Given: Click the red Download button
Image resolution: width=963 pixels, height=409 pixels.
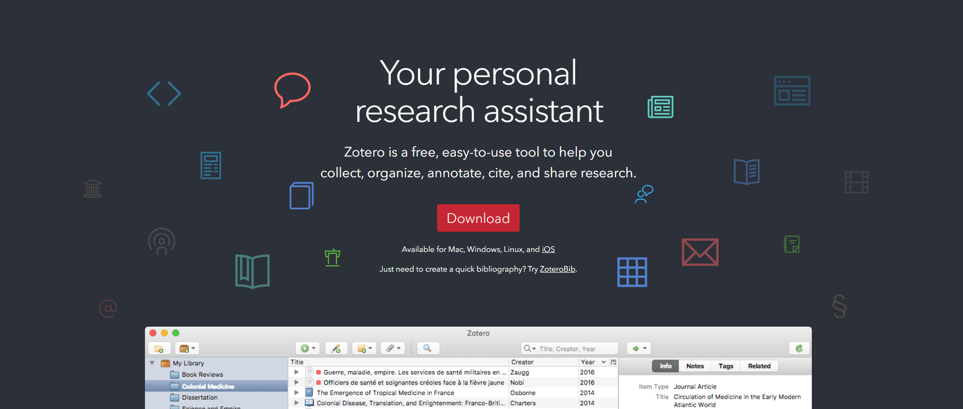Looking at the screenshot, I should click(x=478, y=218).
